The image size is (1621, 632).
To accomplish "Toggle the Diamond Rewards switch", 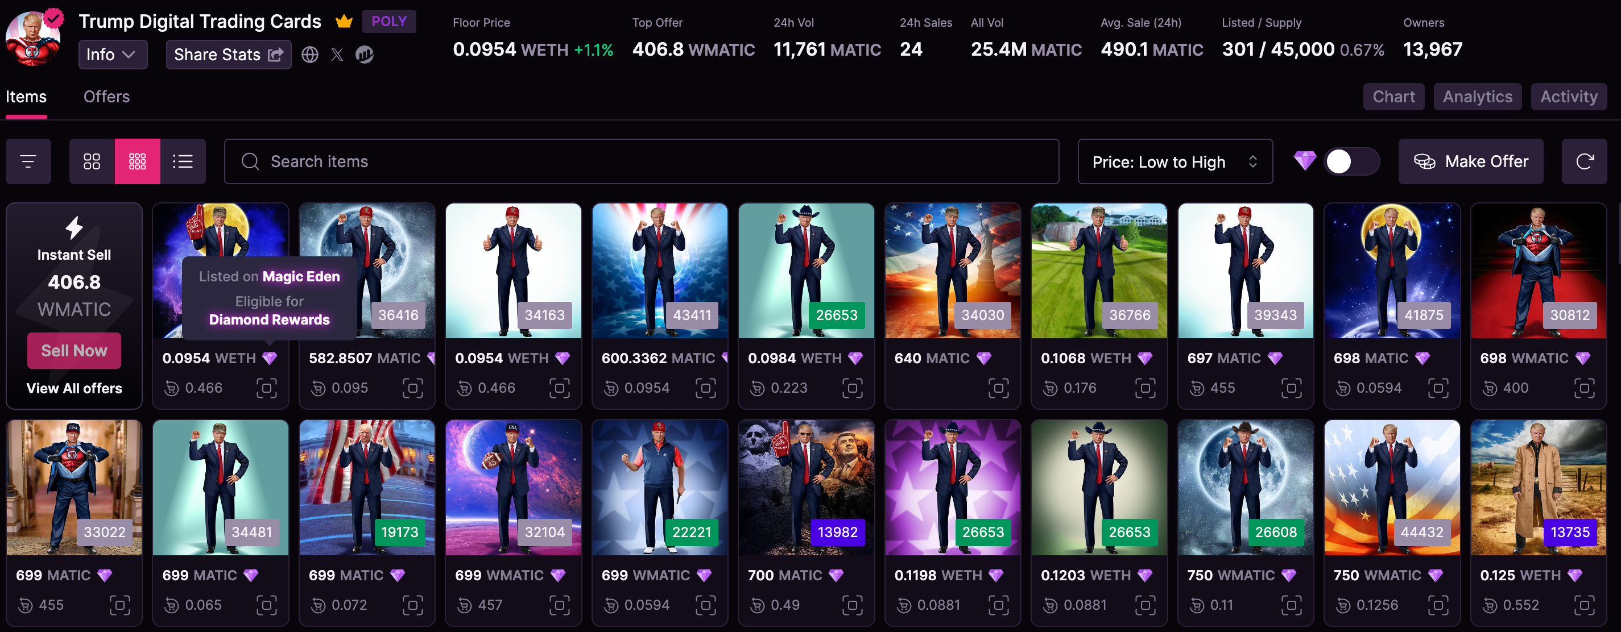I will click(x=1350, y=161).
